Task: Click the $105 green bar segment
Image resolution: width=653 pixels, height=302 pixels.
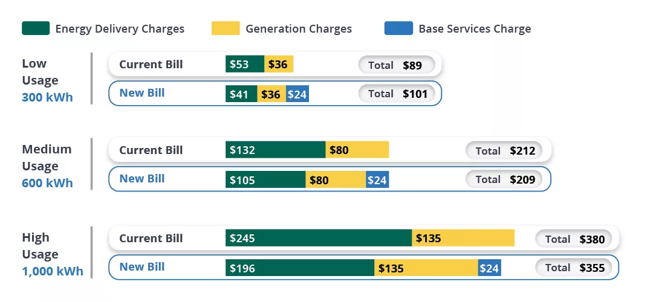Action: point(265,179)
